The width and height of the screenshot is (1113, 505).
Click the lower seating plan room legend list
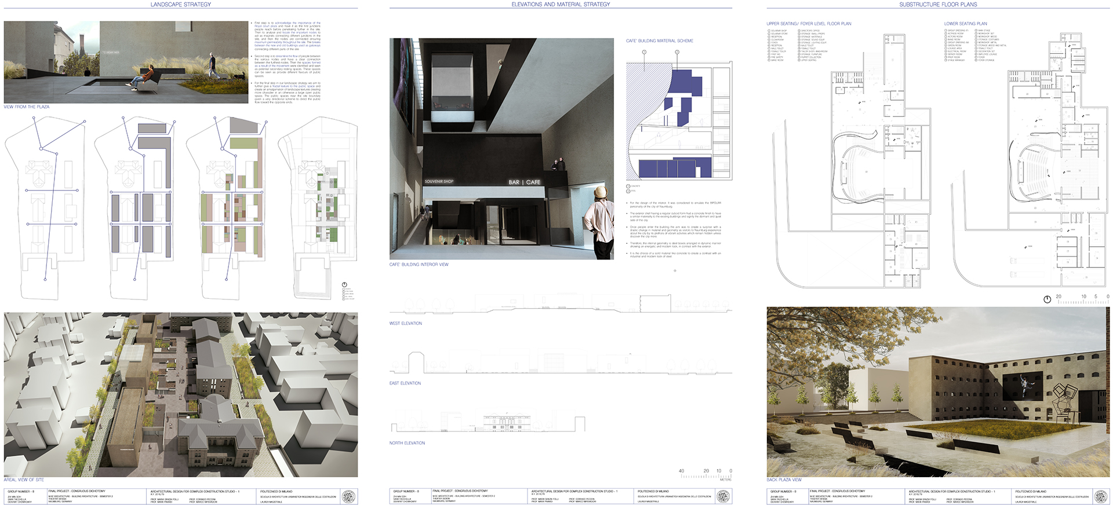click(975, 45)
